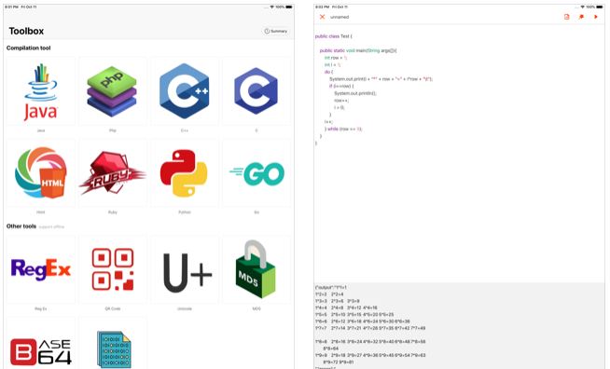Click the 'QR Code' label under its tile
The height and width of the screenshot is (369, 610).
click(x=113, y=308)
